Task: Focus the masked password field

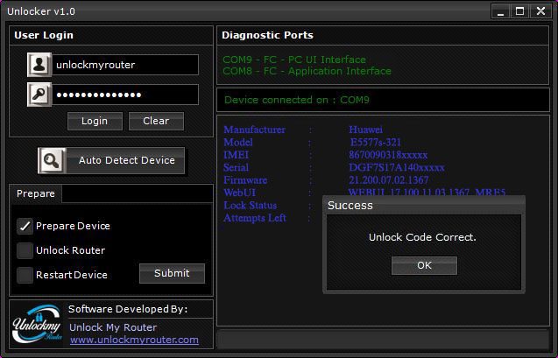Action: (x=125, y=95)
